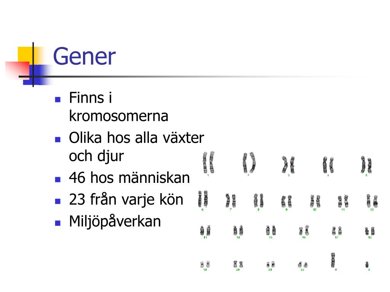Image resolution: width=390 pixels, height=292 pixels.
Task: Click the 'Olika hos alla växter' bullet line
Action: pos(136,138)
